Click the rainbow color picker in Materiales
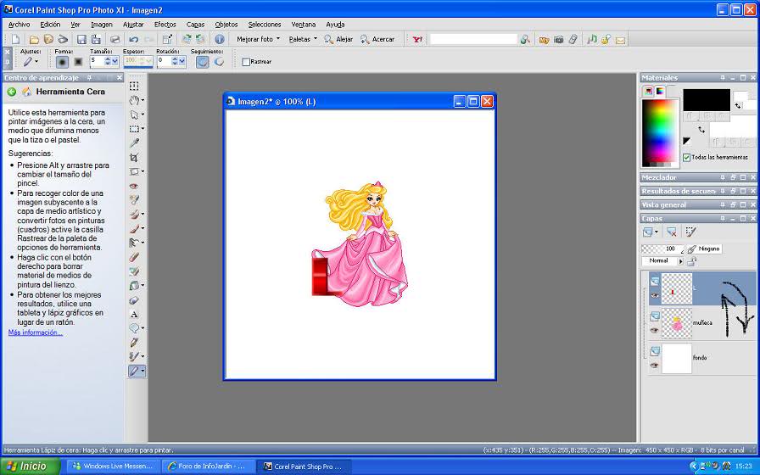 [x=659, y=131]
